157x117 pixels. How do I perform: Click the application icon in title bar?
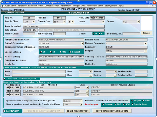(2, 2)
